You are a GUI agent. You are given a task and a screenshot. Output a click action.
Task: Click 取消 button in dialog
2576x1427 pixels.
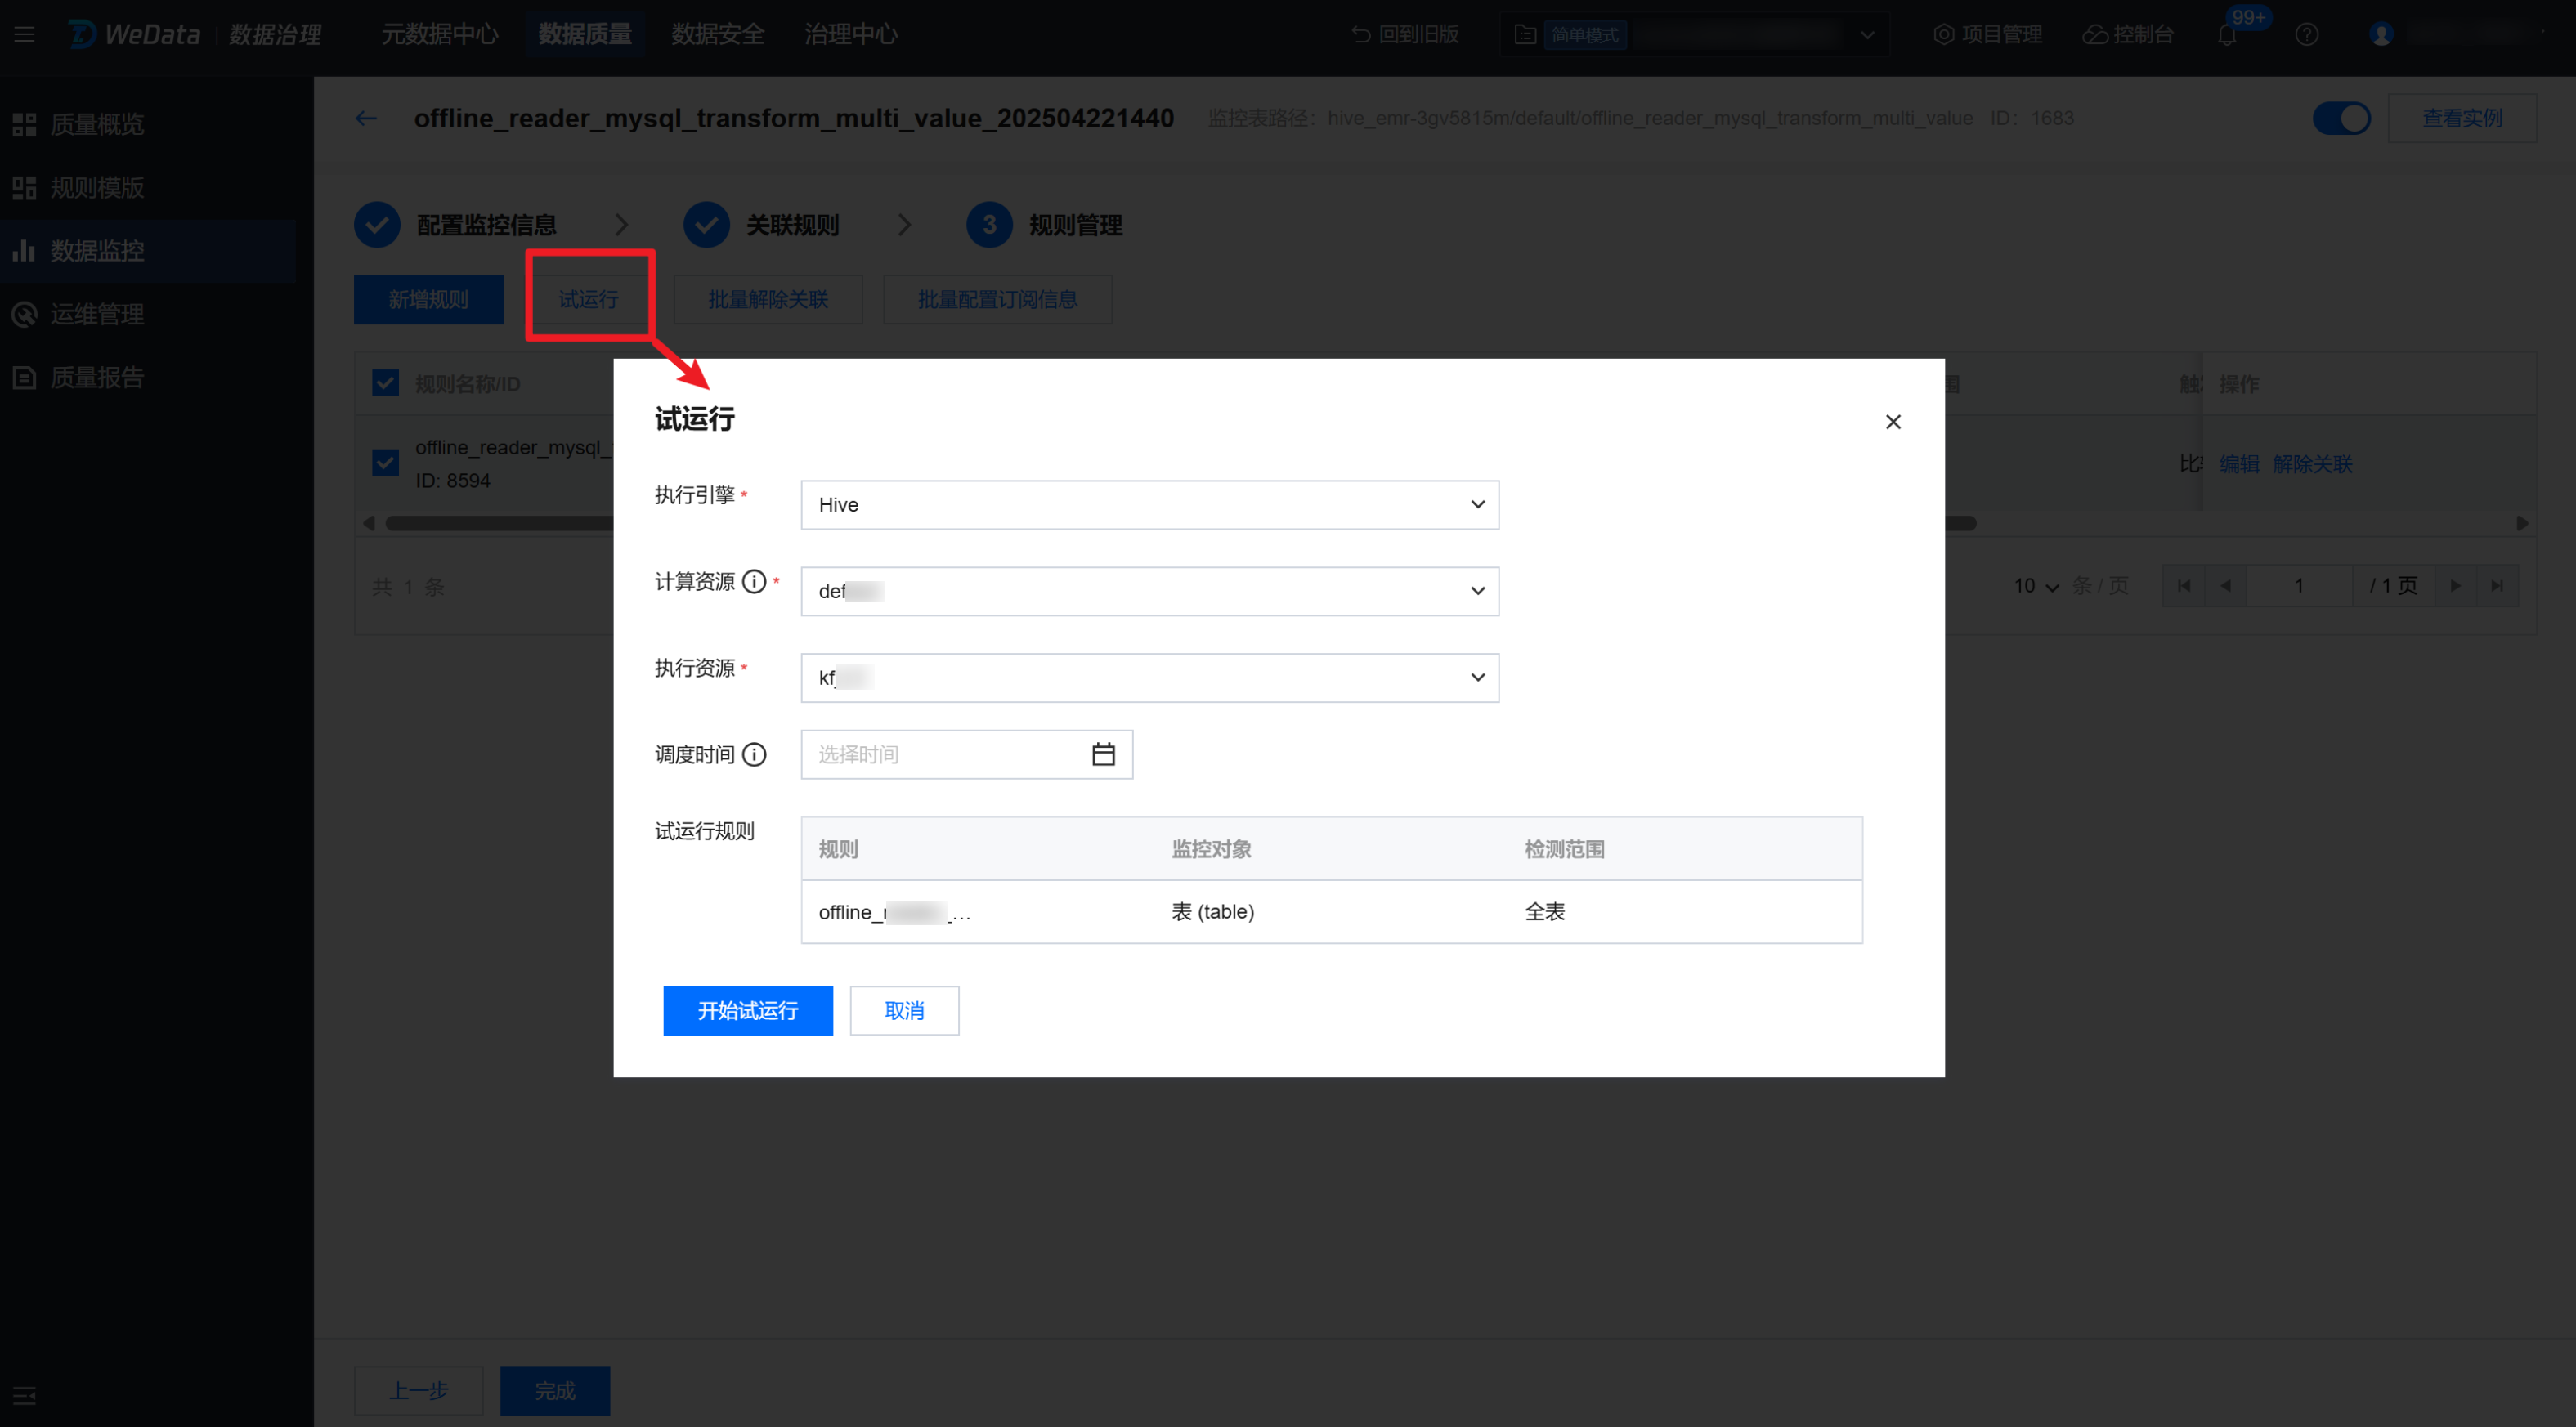click(905, 1011)
